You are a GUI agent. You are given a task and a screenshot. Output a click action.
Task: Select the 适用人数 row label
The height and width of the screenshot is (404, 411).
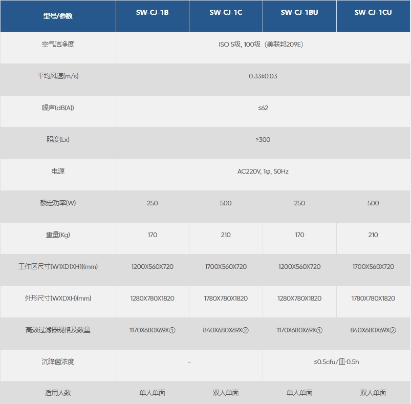click(58, 393)
